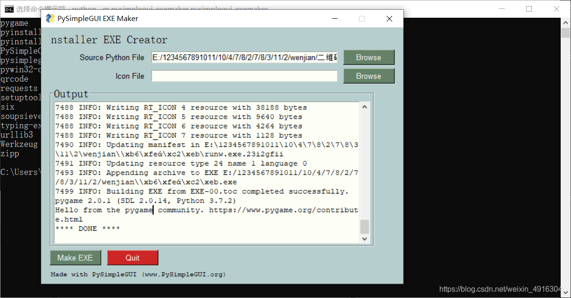Minimize the PySimpleGUI EXE Maker window

(x=335, y=19)
